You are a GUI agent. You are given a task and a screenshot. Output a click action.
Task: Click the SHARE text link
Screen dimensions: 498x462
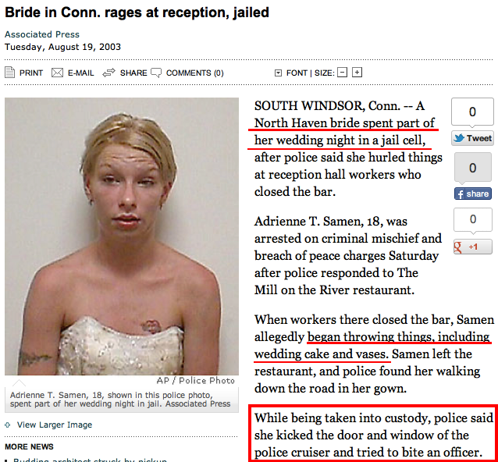(x=133, y=73)
